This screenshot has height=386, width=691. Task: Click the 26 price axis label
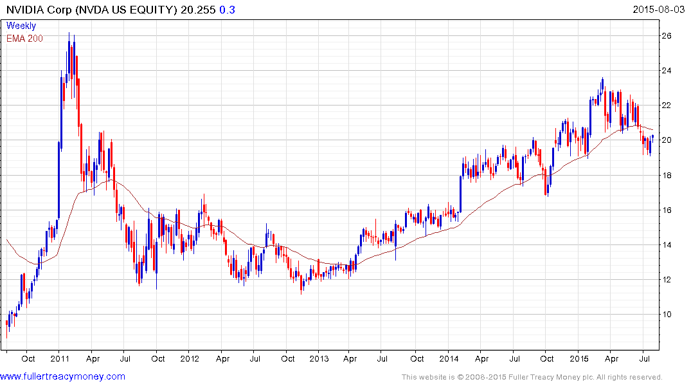point(667,36)
